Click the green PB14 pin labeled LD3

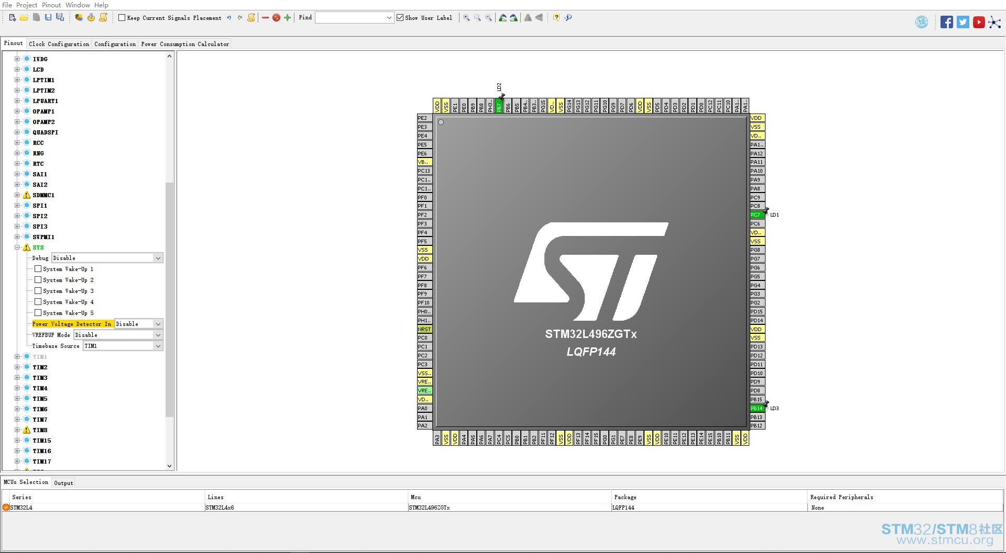[756, 409]
